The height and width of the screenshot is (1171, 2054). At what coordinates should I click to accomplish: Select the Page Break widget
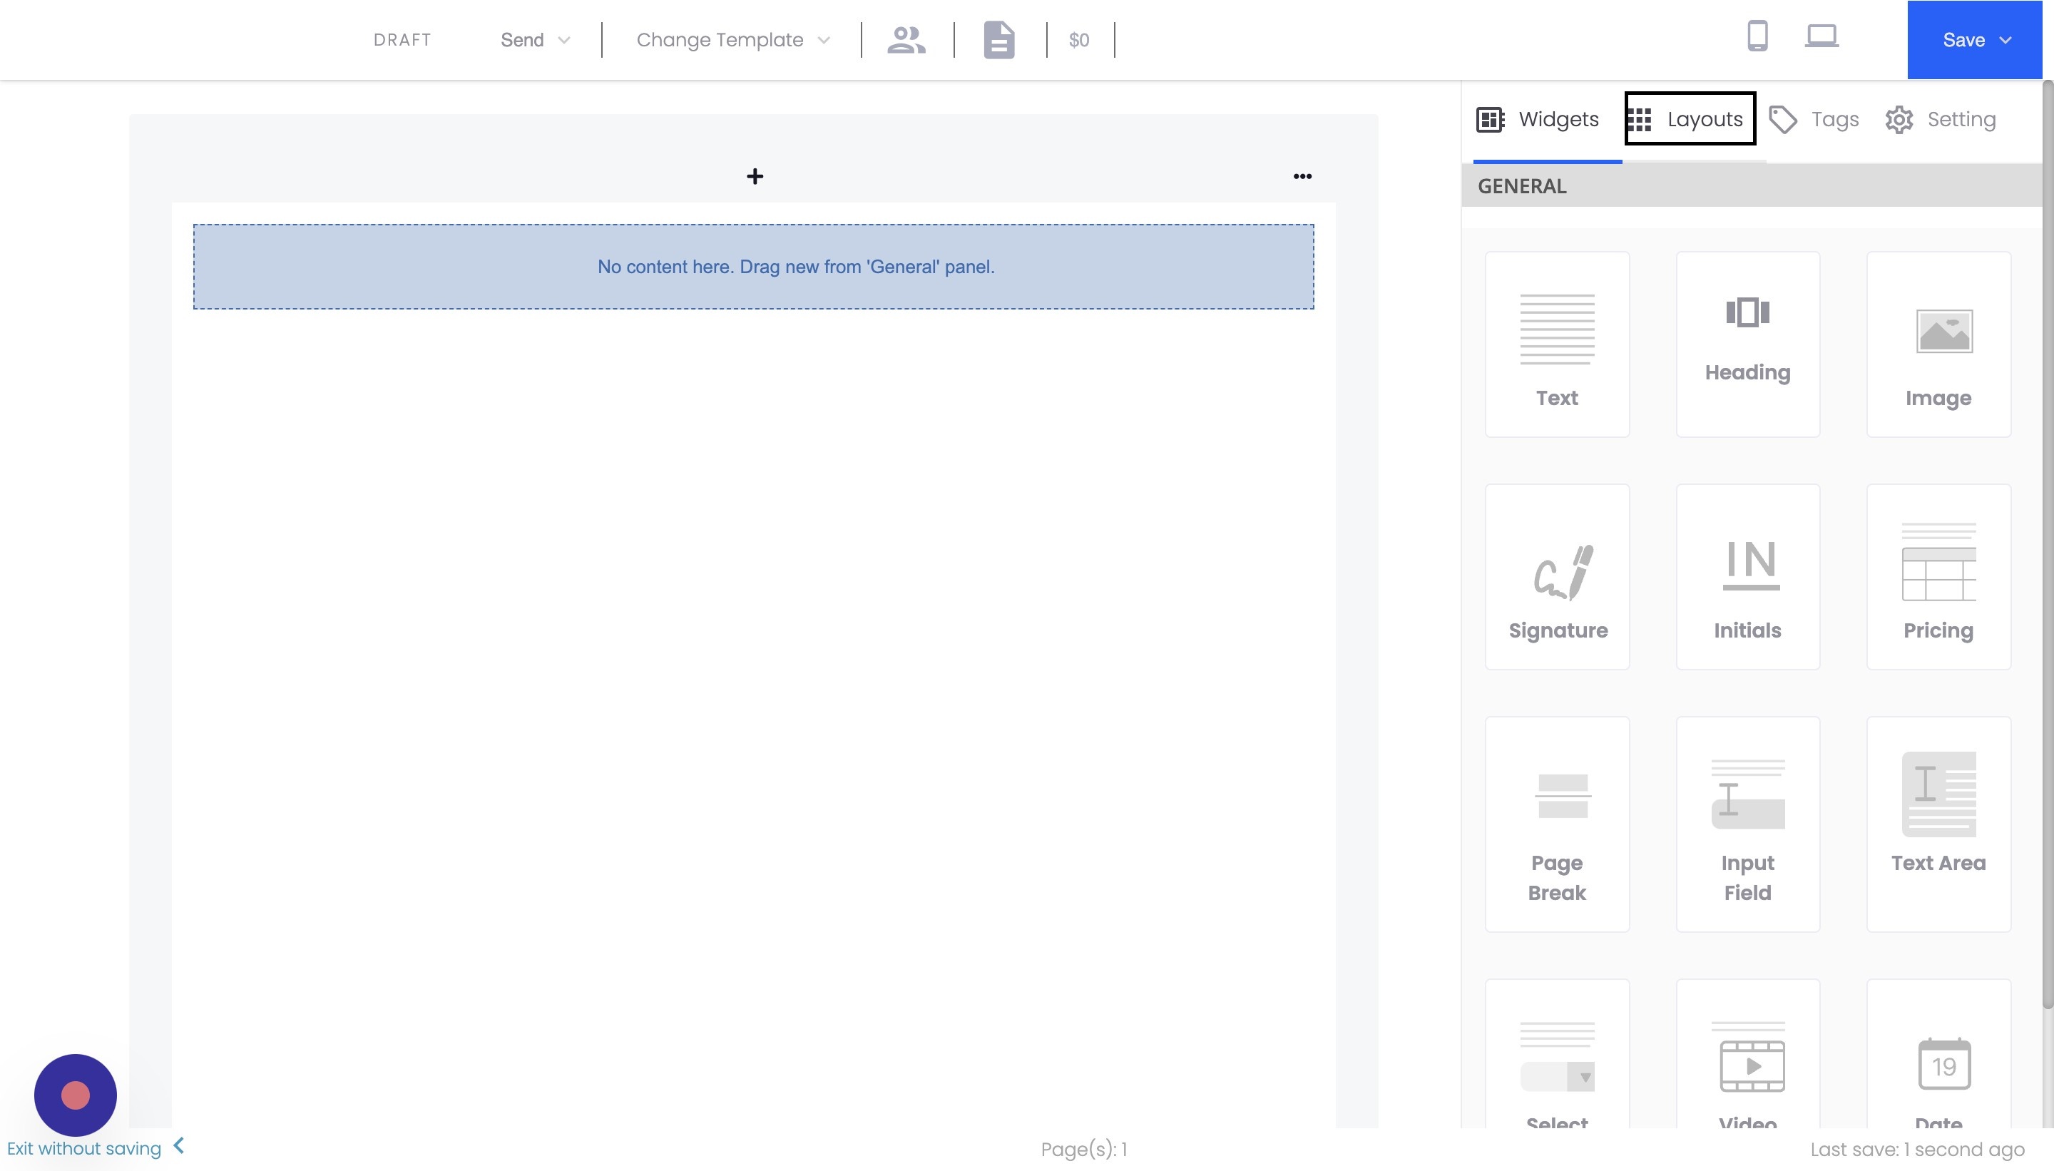click(x=1557, y=824)
